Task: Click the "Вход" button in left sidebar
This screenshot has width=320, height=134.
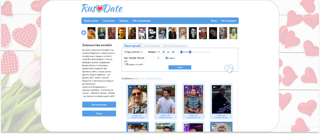Action: [99, 114]
